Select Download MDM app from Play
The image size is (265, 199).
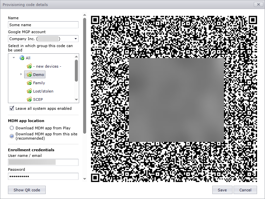[12, 128]
